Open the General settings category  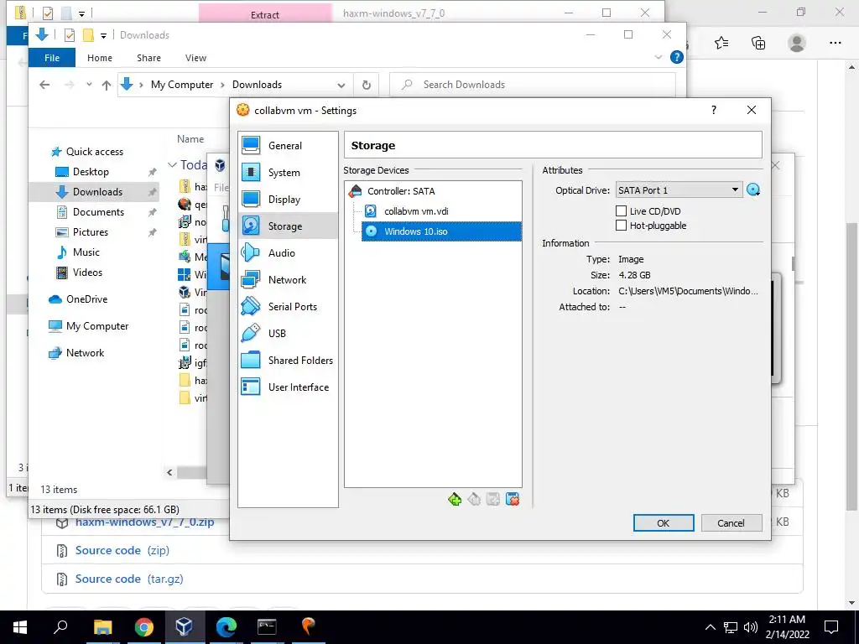[288, 146]
